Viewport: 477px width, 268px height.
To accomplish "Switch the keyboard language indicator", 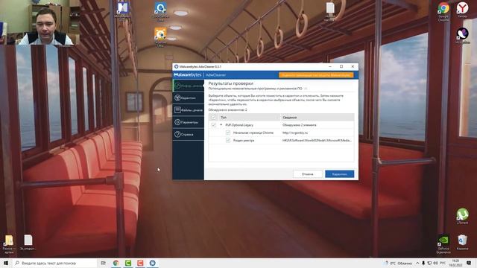I will (x=443, y=263).
